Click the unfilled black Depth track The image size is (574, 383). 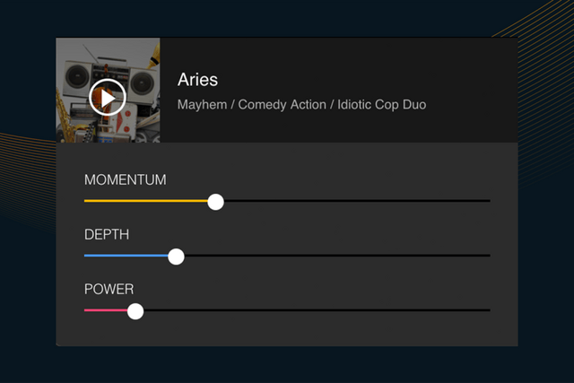pyautogui.click(x=341, y=256)
